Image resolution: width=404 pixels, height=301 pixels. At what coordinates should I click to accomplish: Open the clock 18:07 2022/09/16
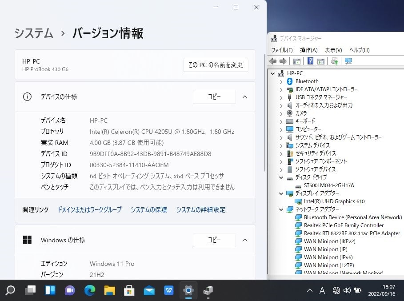coord(382,290)
